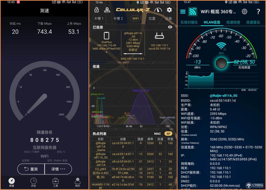Switch to 位置 tab
Viewport: 266px width, 190px height.
click(152, 19)
